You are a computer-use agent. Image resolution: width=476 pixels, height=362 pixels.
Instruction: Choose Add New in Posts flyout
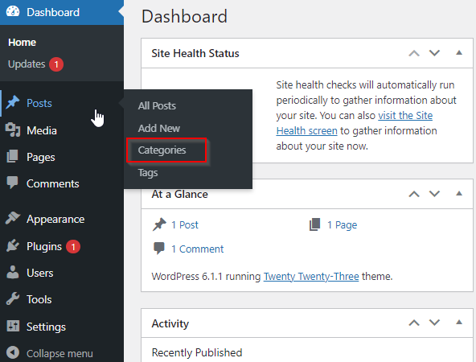(x=159, y=128)
